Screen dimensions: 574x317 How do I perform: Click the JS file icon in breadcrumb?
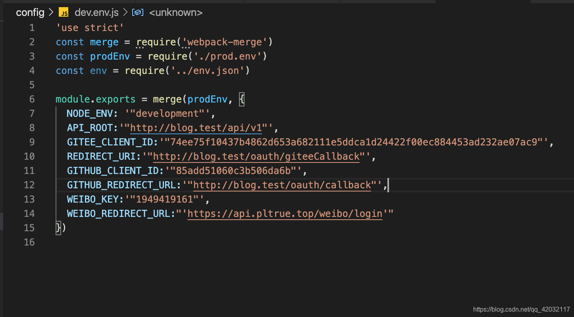pos(64,13)
